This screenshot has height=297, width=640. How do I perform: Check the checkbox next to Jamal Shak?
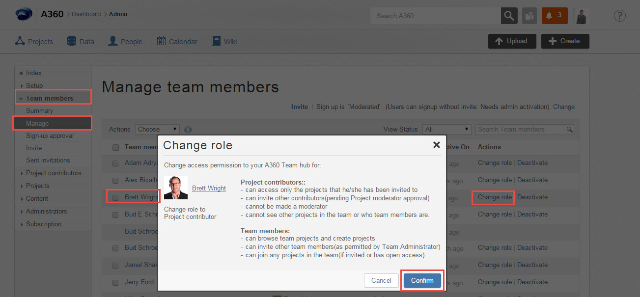[x=115, y=265]
